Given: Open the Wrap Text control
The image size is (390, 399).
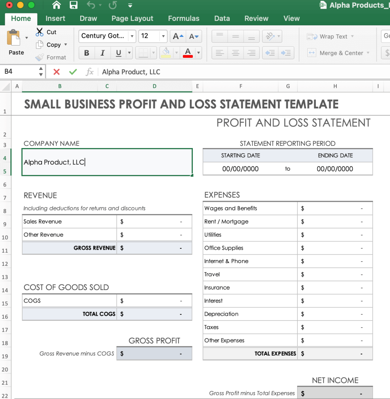Looking at the screenshot, I should coord(330,36).
